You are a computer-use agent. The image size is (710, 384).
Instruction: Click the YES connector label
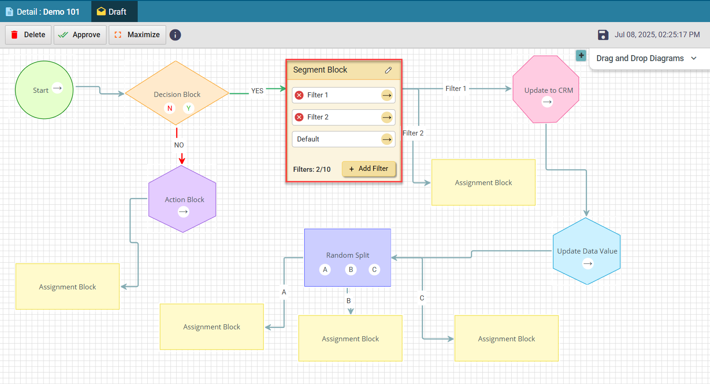point(257,91)
